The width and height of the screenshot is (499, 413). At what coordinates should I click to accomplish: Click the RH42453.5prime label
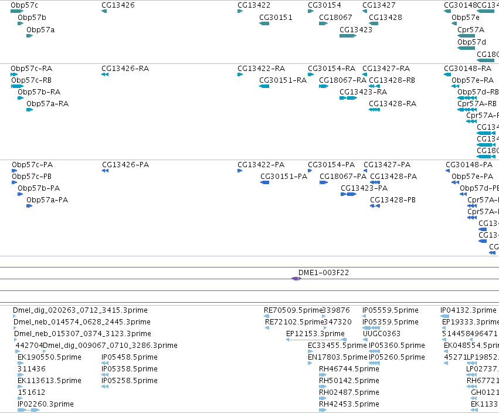[349, 404]
